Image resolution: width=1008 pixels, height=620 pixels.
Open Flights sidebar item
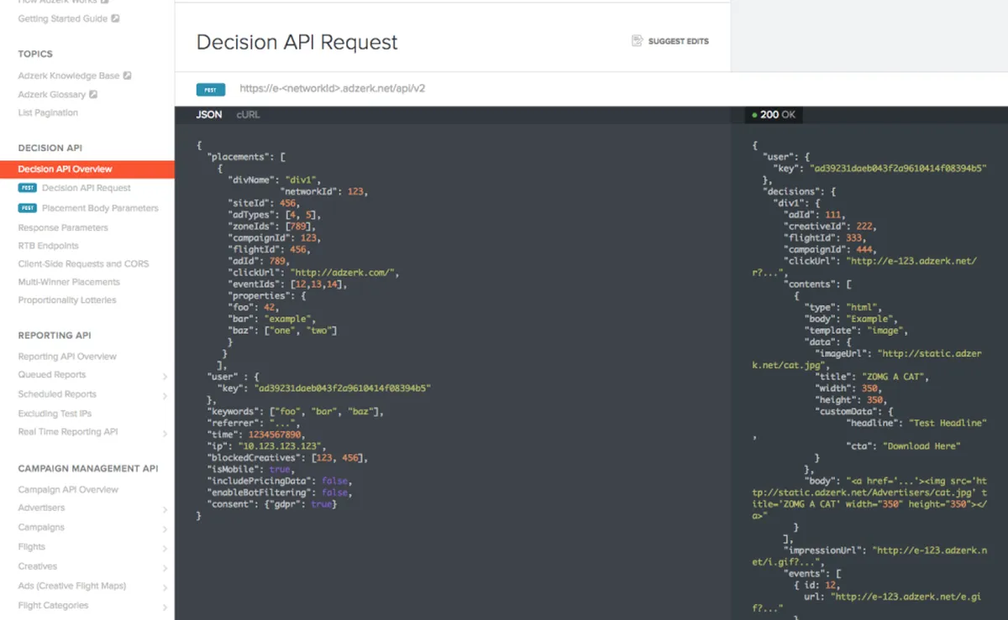pos(32,547)
